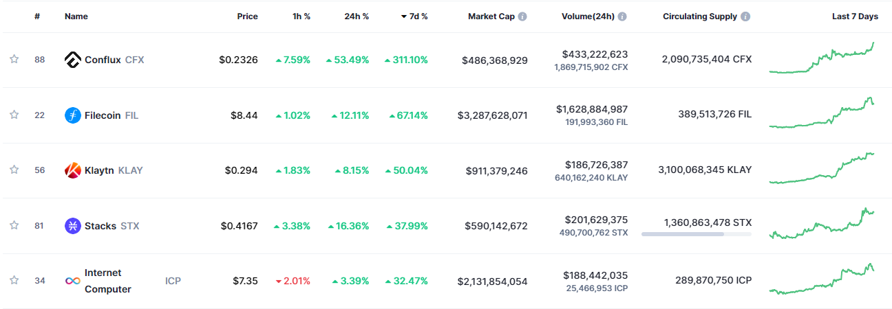Open Conflux price $0.2326

pyautogui.click(x=239, y=60)
